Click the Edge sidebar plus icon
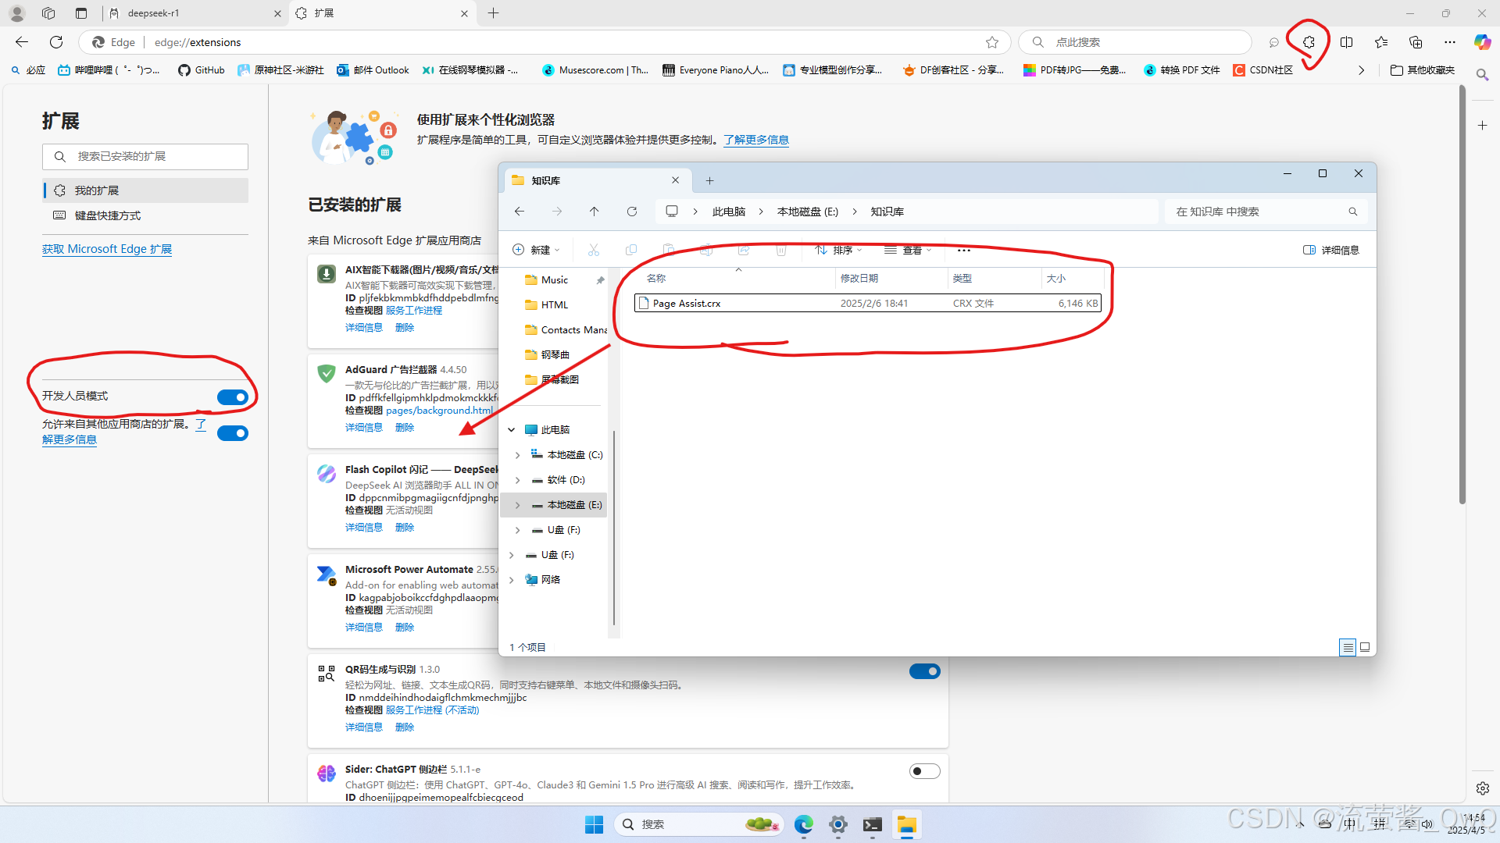 [1482, 125]
